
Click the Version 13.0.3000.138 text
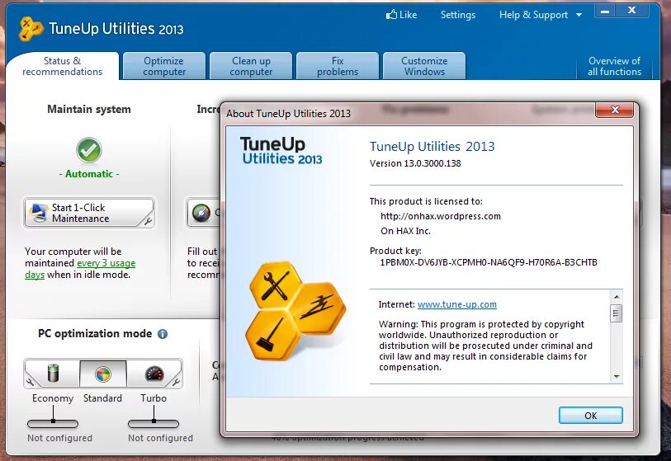(x=415, y=163)
